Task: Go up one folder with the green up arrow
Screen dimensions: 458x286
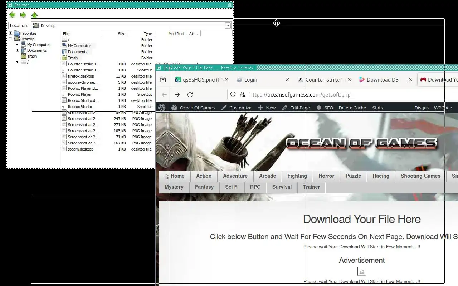Action: (34, 15)
